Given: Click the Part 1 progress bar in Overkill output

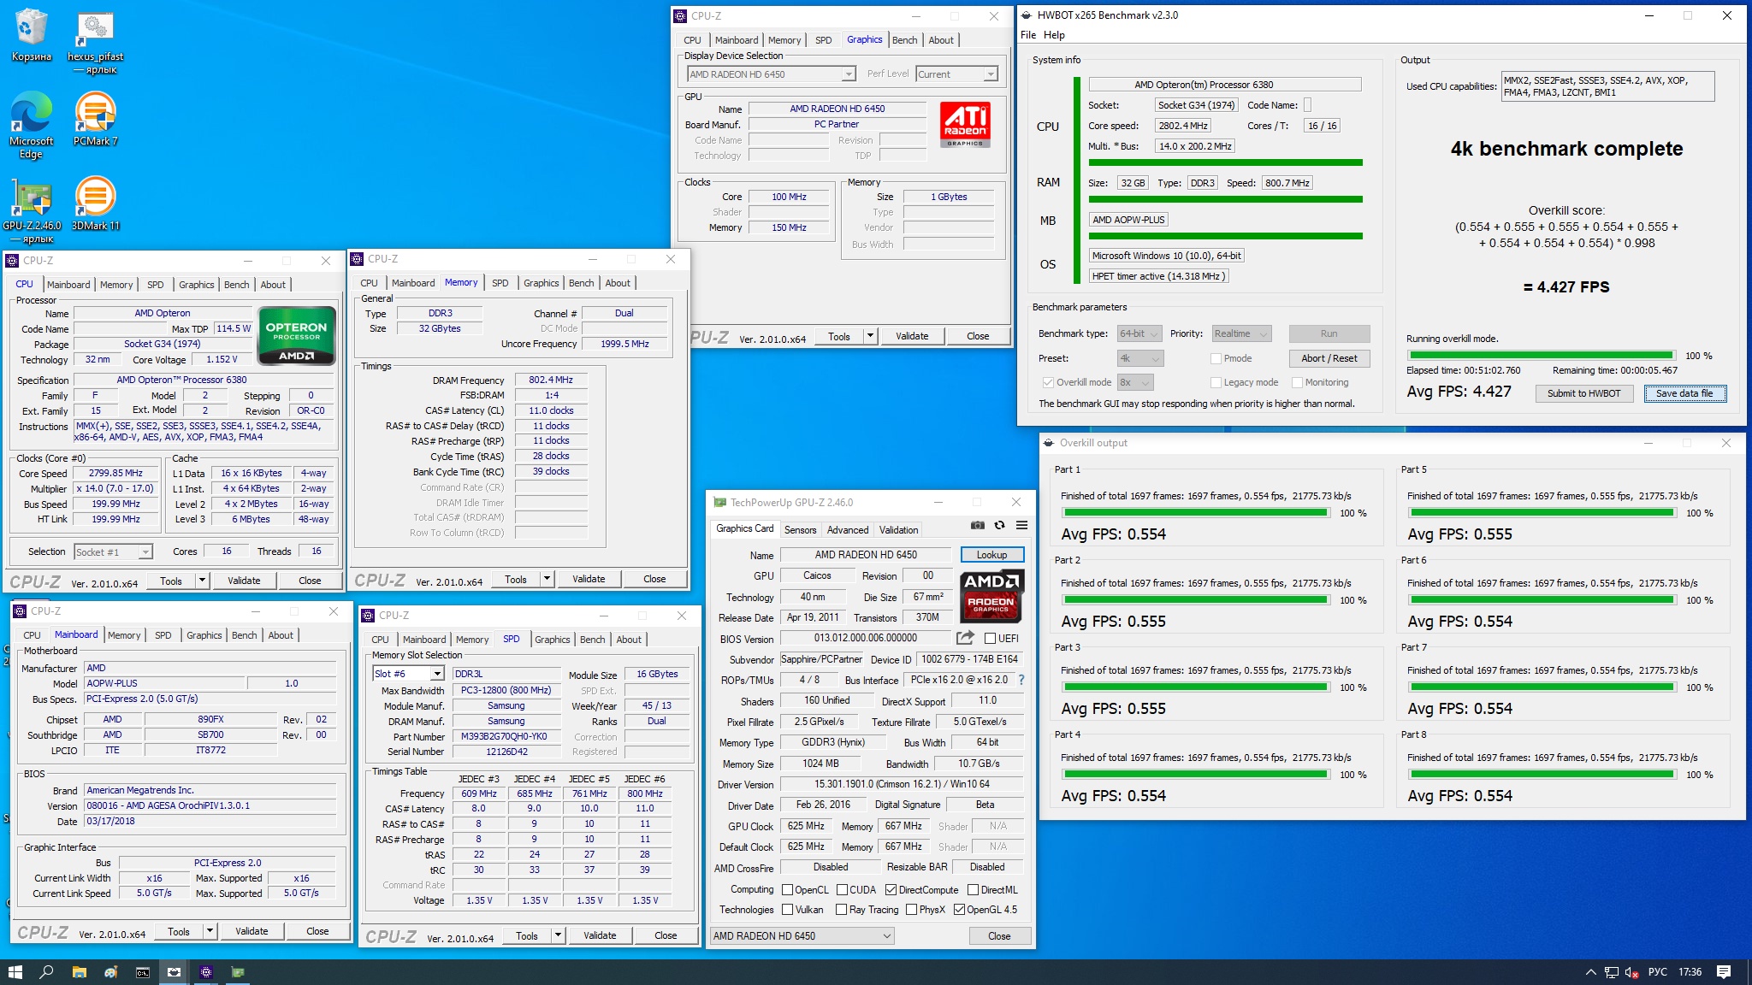Looking at the screenshot, I should coord(1196,513).
